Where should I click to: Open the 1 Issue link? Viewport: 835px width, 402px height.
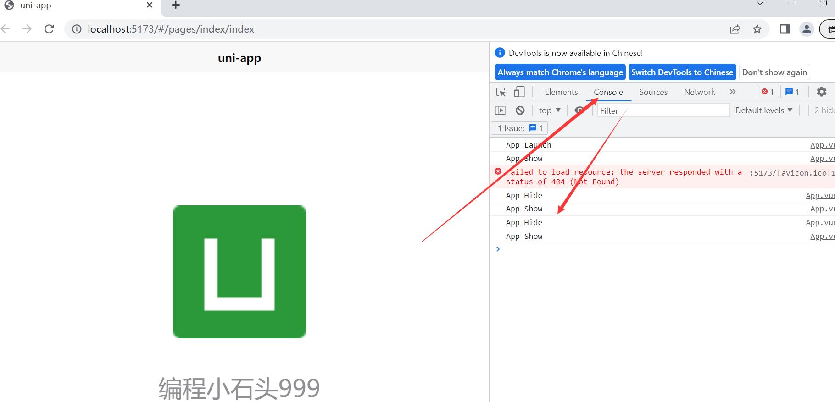pyautogui.click(x=520, y=128)
